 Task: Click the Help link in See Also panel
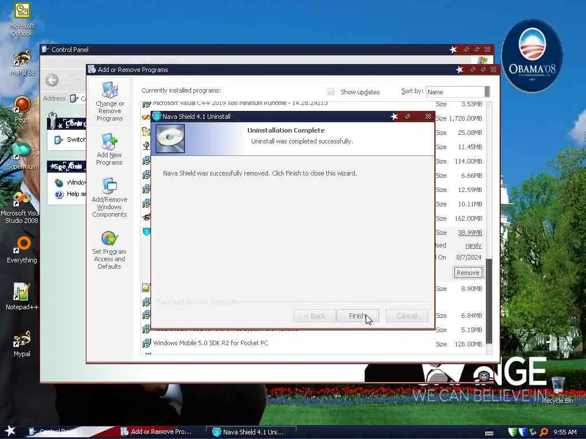[x=70, y=194]
